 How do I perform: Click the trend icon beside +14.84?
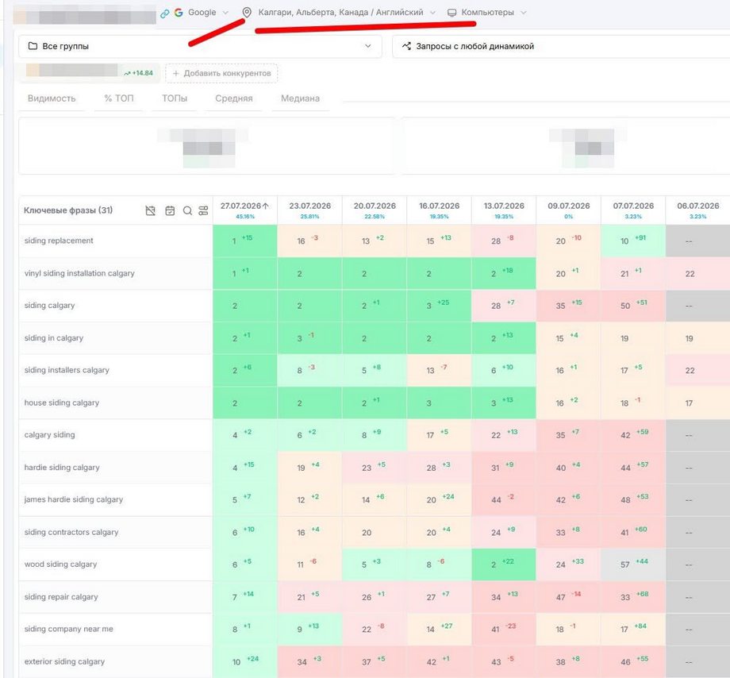tap(127, 73)
